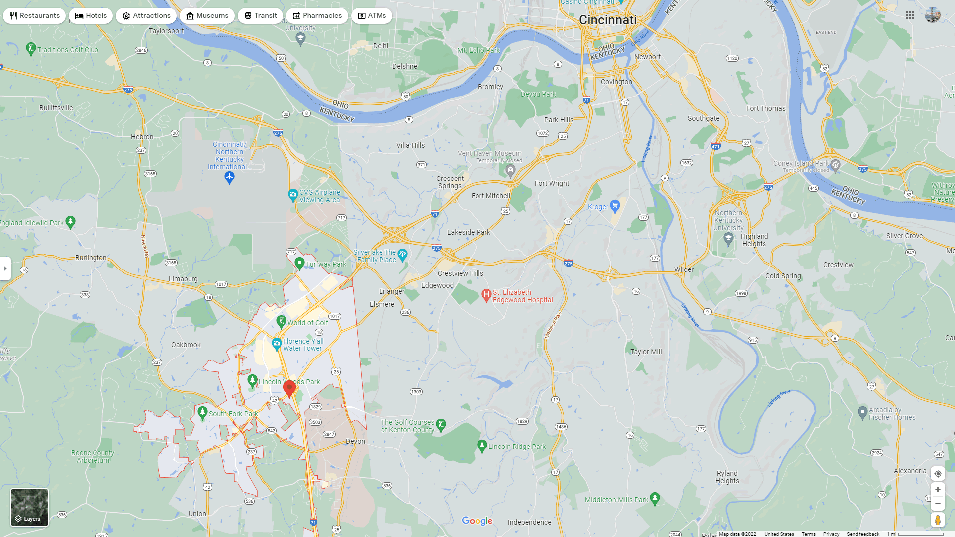Select the Turfway Park marker
This screenshot has height=537, width=955.
[x=299, y=264]
